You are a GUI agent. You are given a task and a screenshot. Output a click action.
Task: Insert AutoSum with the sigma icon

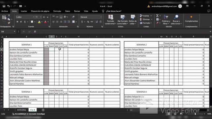click(157, 16)
